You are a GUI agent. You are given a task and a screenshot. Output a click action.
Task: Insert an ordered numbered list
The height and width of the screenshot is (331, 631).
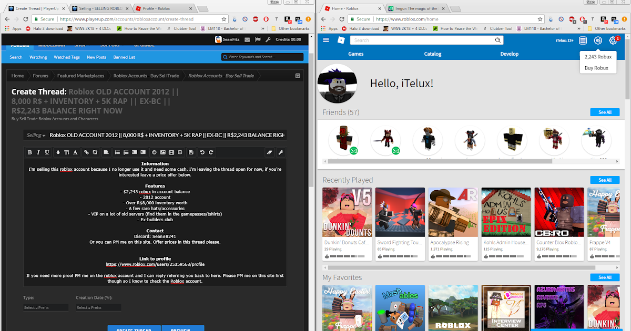click(126, 152)
